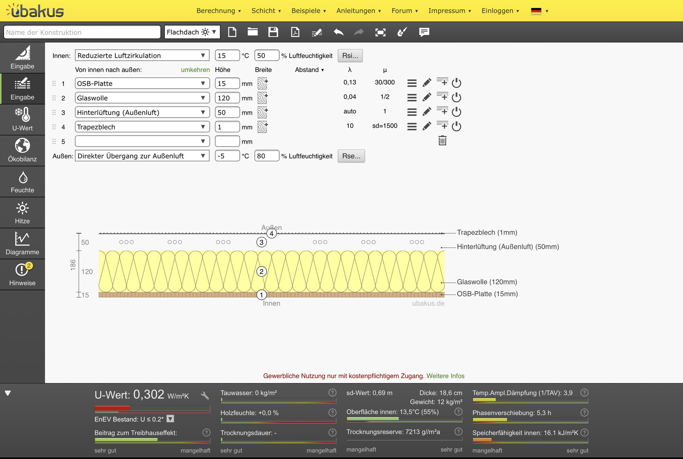The height and width of the screenshot is (459, 683).
Task: Click the Rsi... button
Action: pos(350,55)
